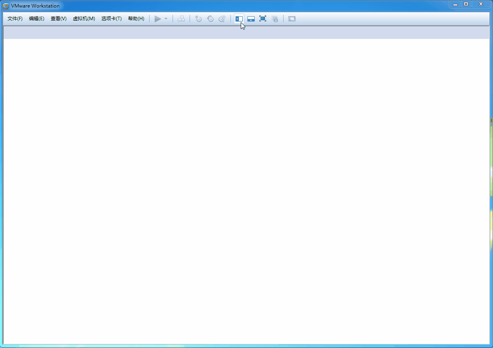Click the revert to snapshot icon
Viewport: 493px width, 348px height.
[x=210, y=19]
